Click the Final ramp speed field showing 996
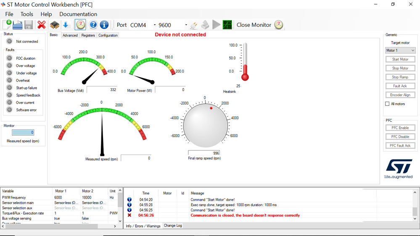The image size is (420, 236). coord(204,153)
